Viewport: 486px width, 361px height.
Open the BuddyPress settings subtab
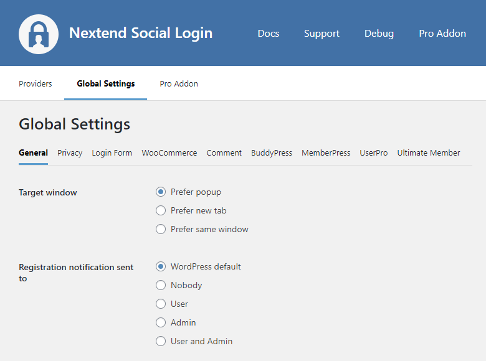[x=272, y=152]
